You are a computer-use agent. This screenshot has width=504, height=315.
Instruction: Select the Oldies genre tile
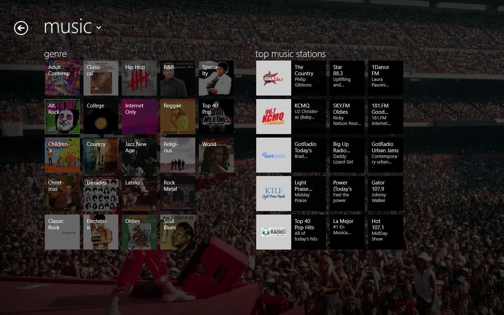click(139, 232)
